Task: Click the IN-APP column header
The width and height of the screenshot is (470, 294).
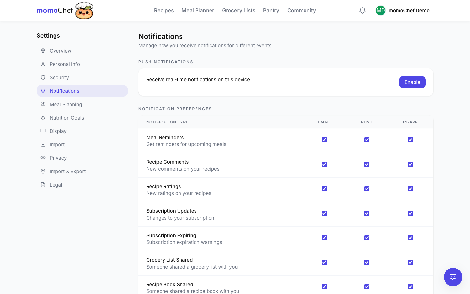Action: click(x=410, y=122)
